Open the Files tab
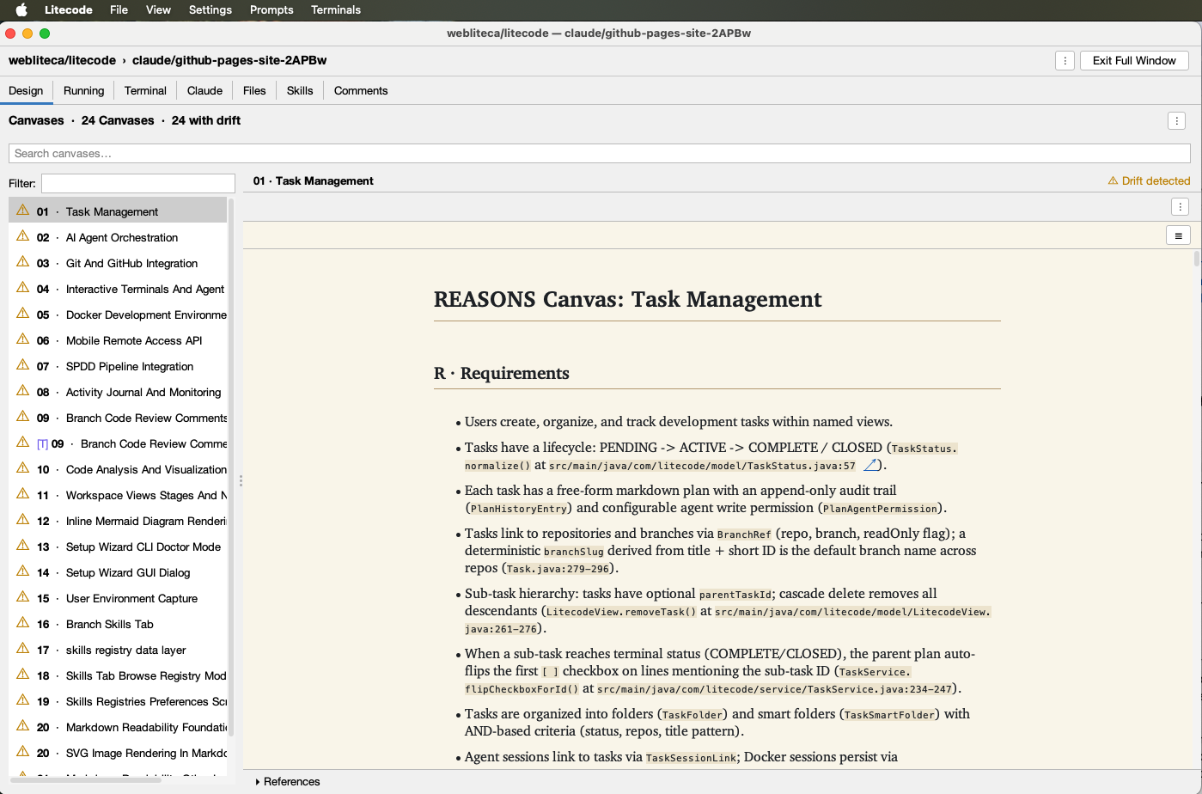The width and height of the screenshot is (1202, 794). pyautogui.click(x=254, y=90)
